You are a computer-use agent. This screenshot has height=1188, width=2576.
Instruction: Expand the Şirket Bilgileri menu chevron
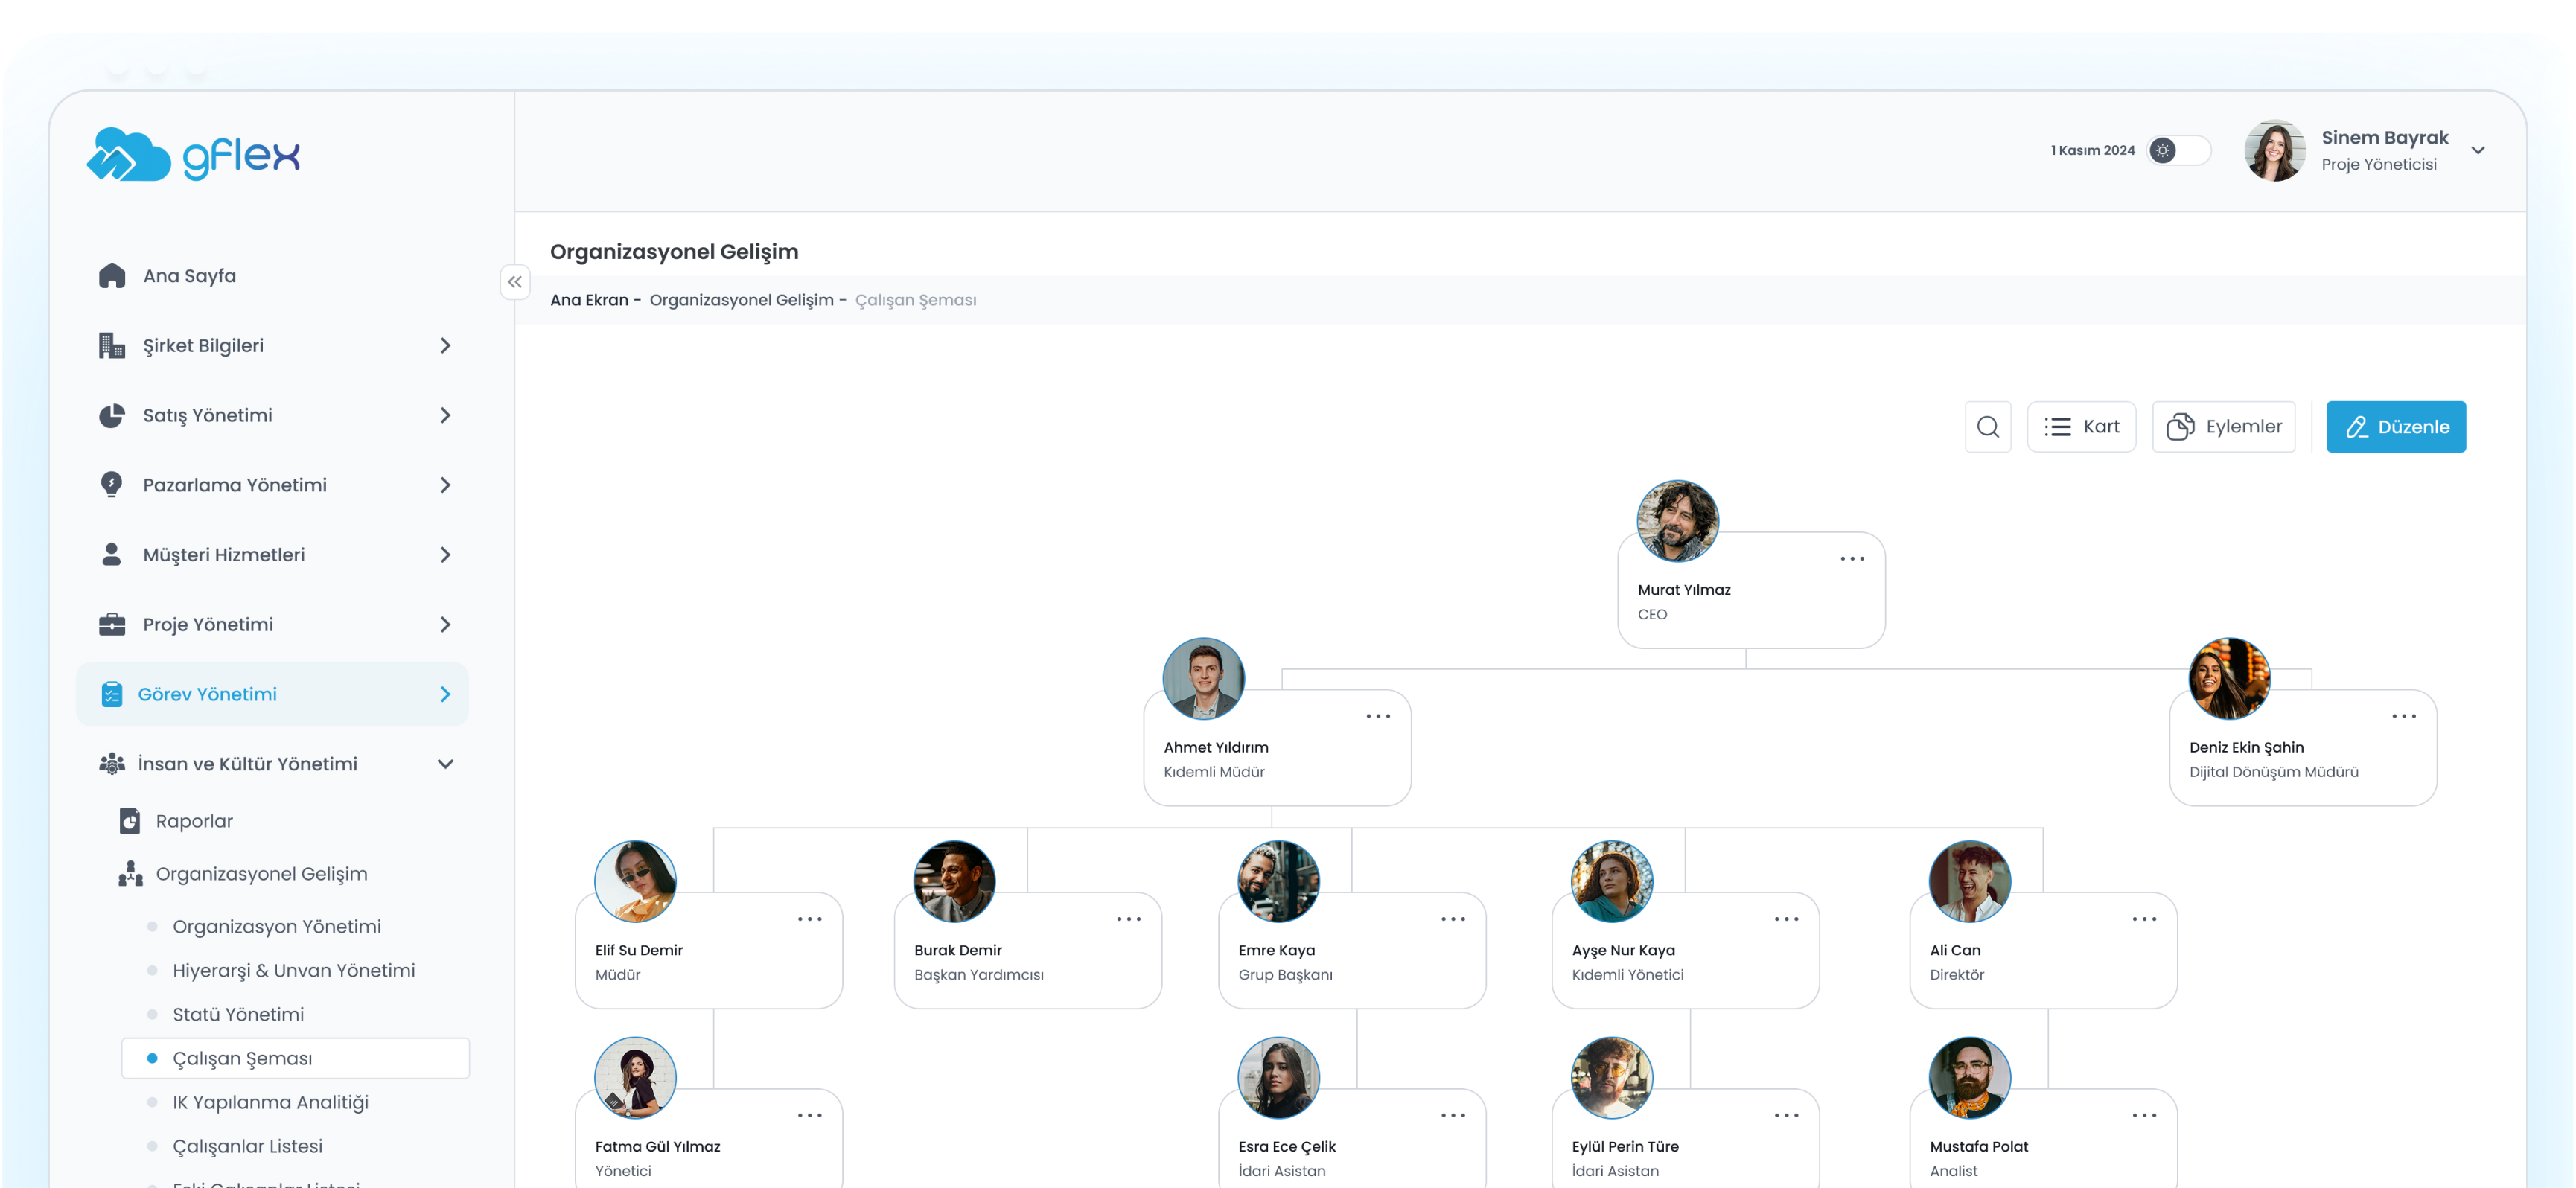click(445, 346)
